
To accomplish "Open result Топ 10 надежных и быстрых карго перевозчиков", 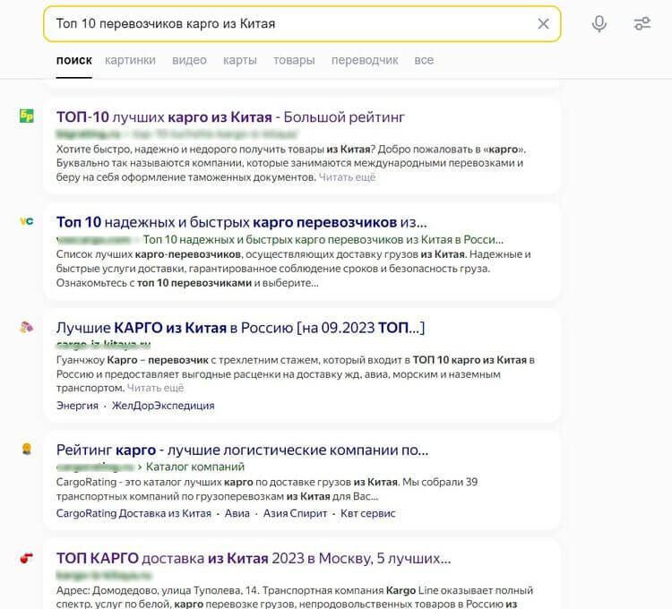I will [241, 222].
